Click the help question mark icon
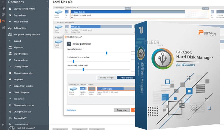Viewport: 224px width, 130px height. pyautogui.click(x=3, y=125)
